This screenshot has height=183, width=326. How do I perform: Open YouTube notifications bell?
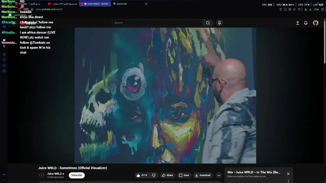(306, 23)
